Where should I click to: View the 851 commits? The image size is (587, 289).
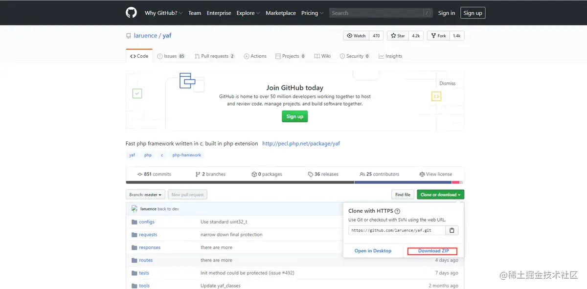coord(154,174)
